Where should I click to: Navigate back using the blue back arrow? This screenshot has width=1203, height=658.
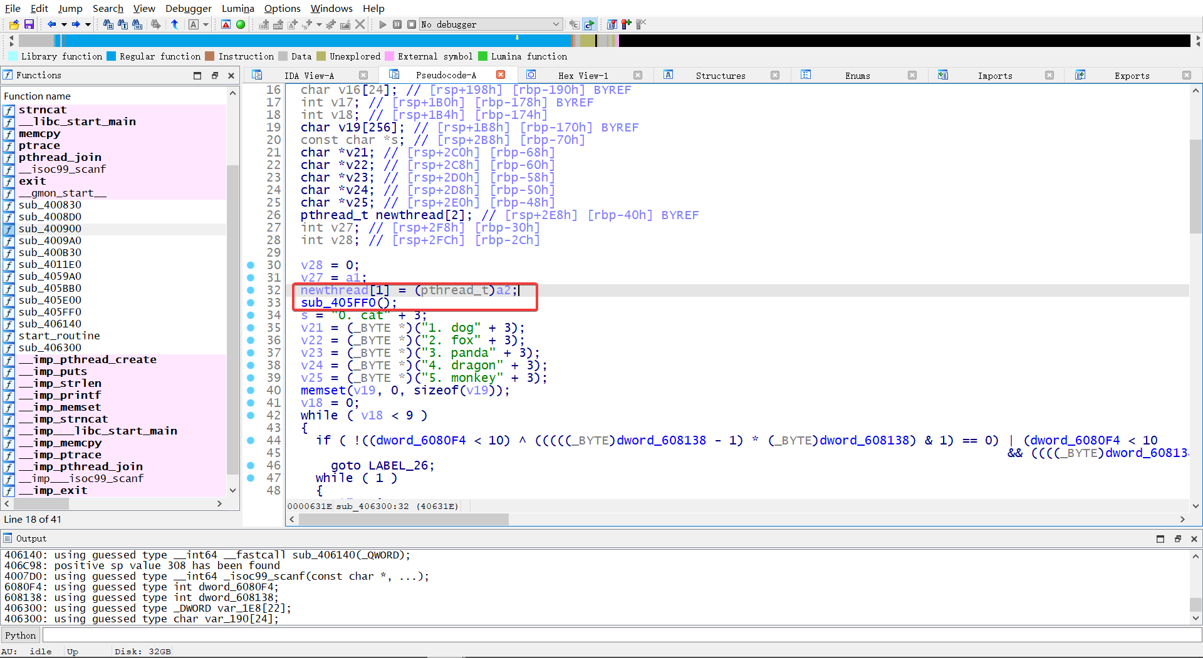tap(52, 24)
